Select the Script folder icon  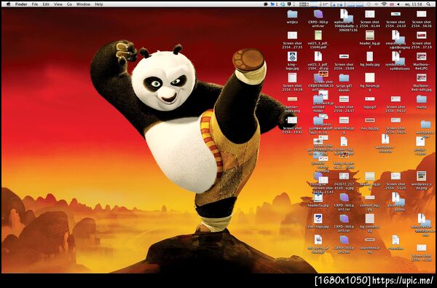point(344,78)
